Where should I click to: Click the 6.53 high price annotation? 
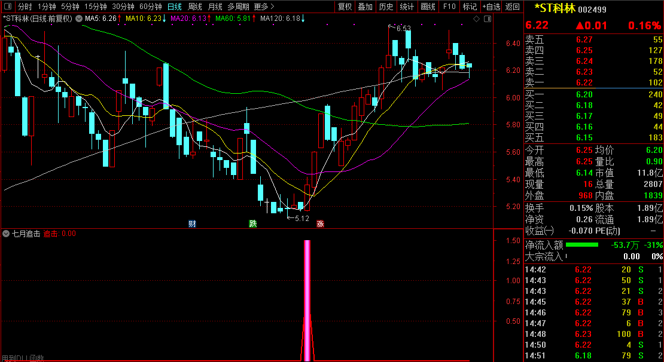[x=404, y=28]
